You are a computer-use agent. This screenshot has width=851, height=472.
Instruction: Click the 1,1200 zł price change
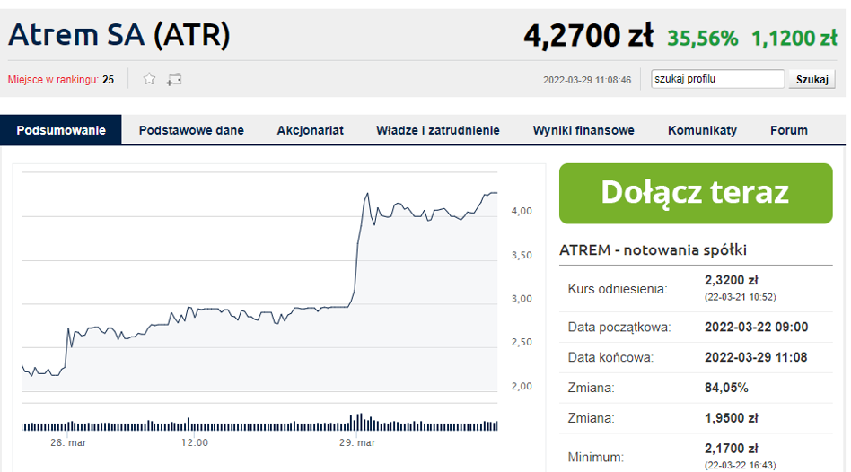pyautogui.click(x=794, y=38)
